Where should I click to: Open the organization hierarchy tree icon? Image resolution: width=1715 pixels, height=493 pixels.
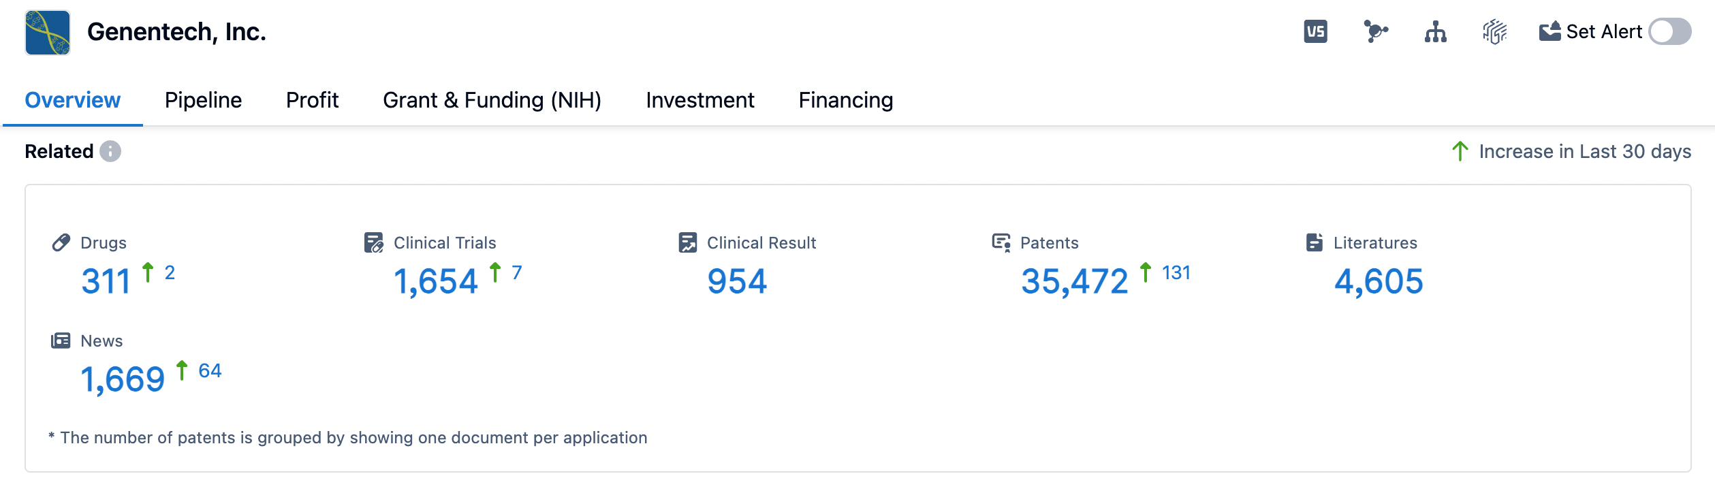click(x=1435, y=32)
